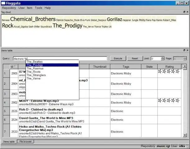This screenshot has height=149, width=190.
Task: Click 'Electronic Moby' tags cell of item 2903
Action: coord(126,94)
